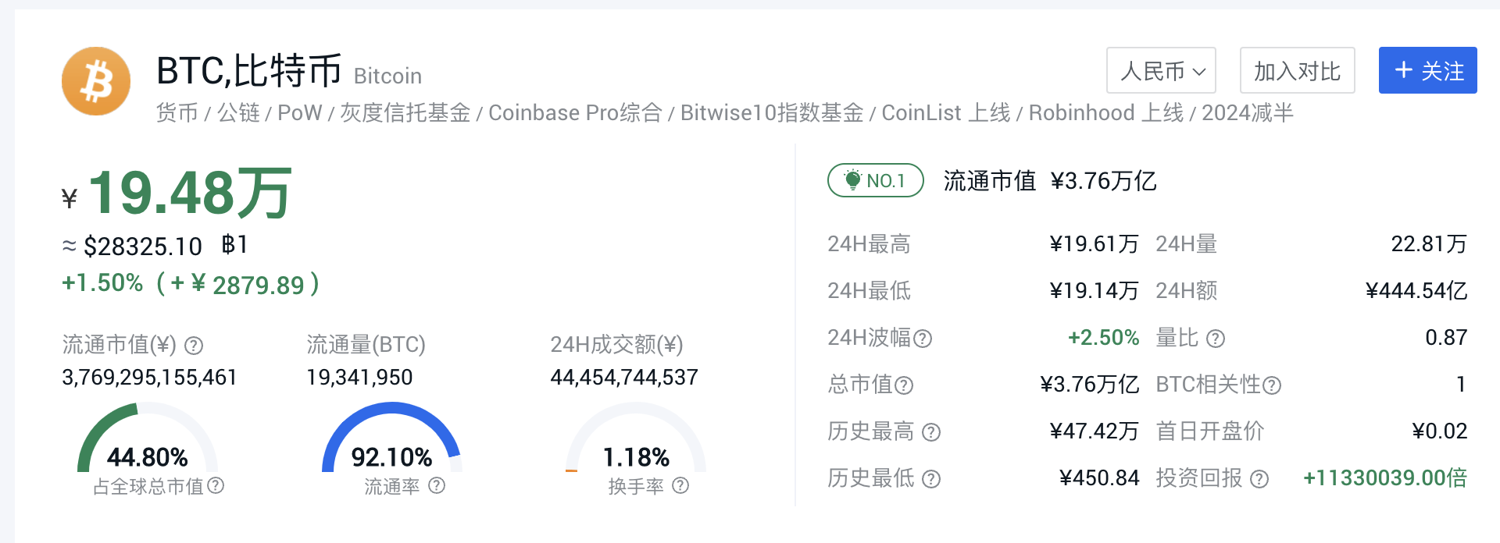Image resolution: width=1500 pixels, height=543 pixels.
Task: Click help icon next to 24H波幅
Action: pyautogui.click(x=923, y=338)
